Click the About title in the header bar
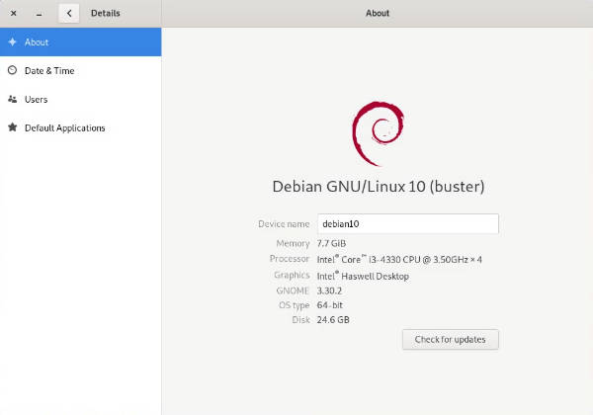The width and height of the screenshot is (593, 415). click(x=378, y=13)
